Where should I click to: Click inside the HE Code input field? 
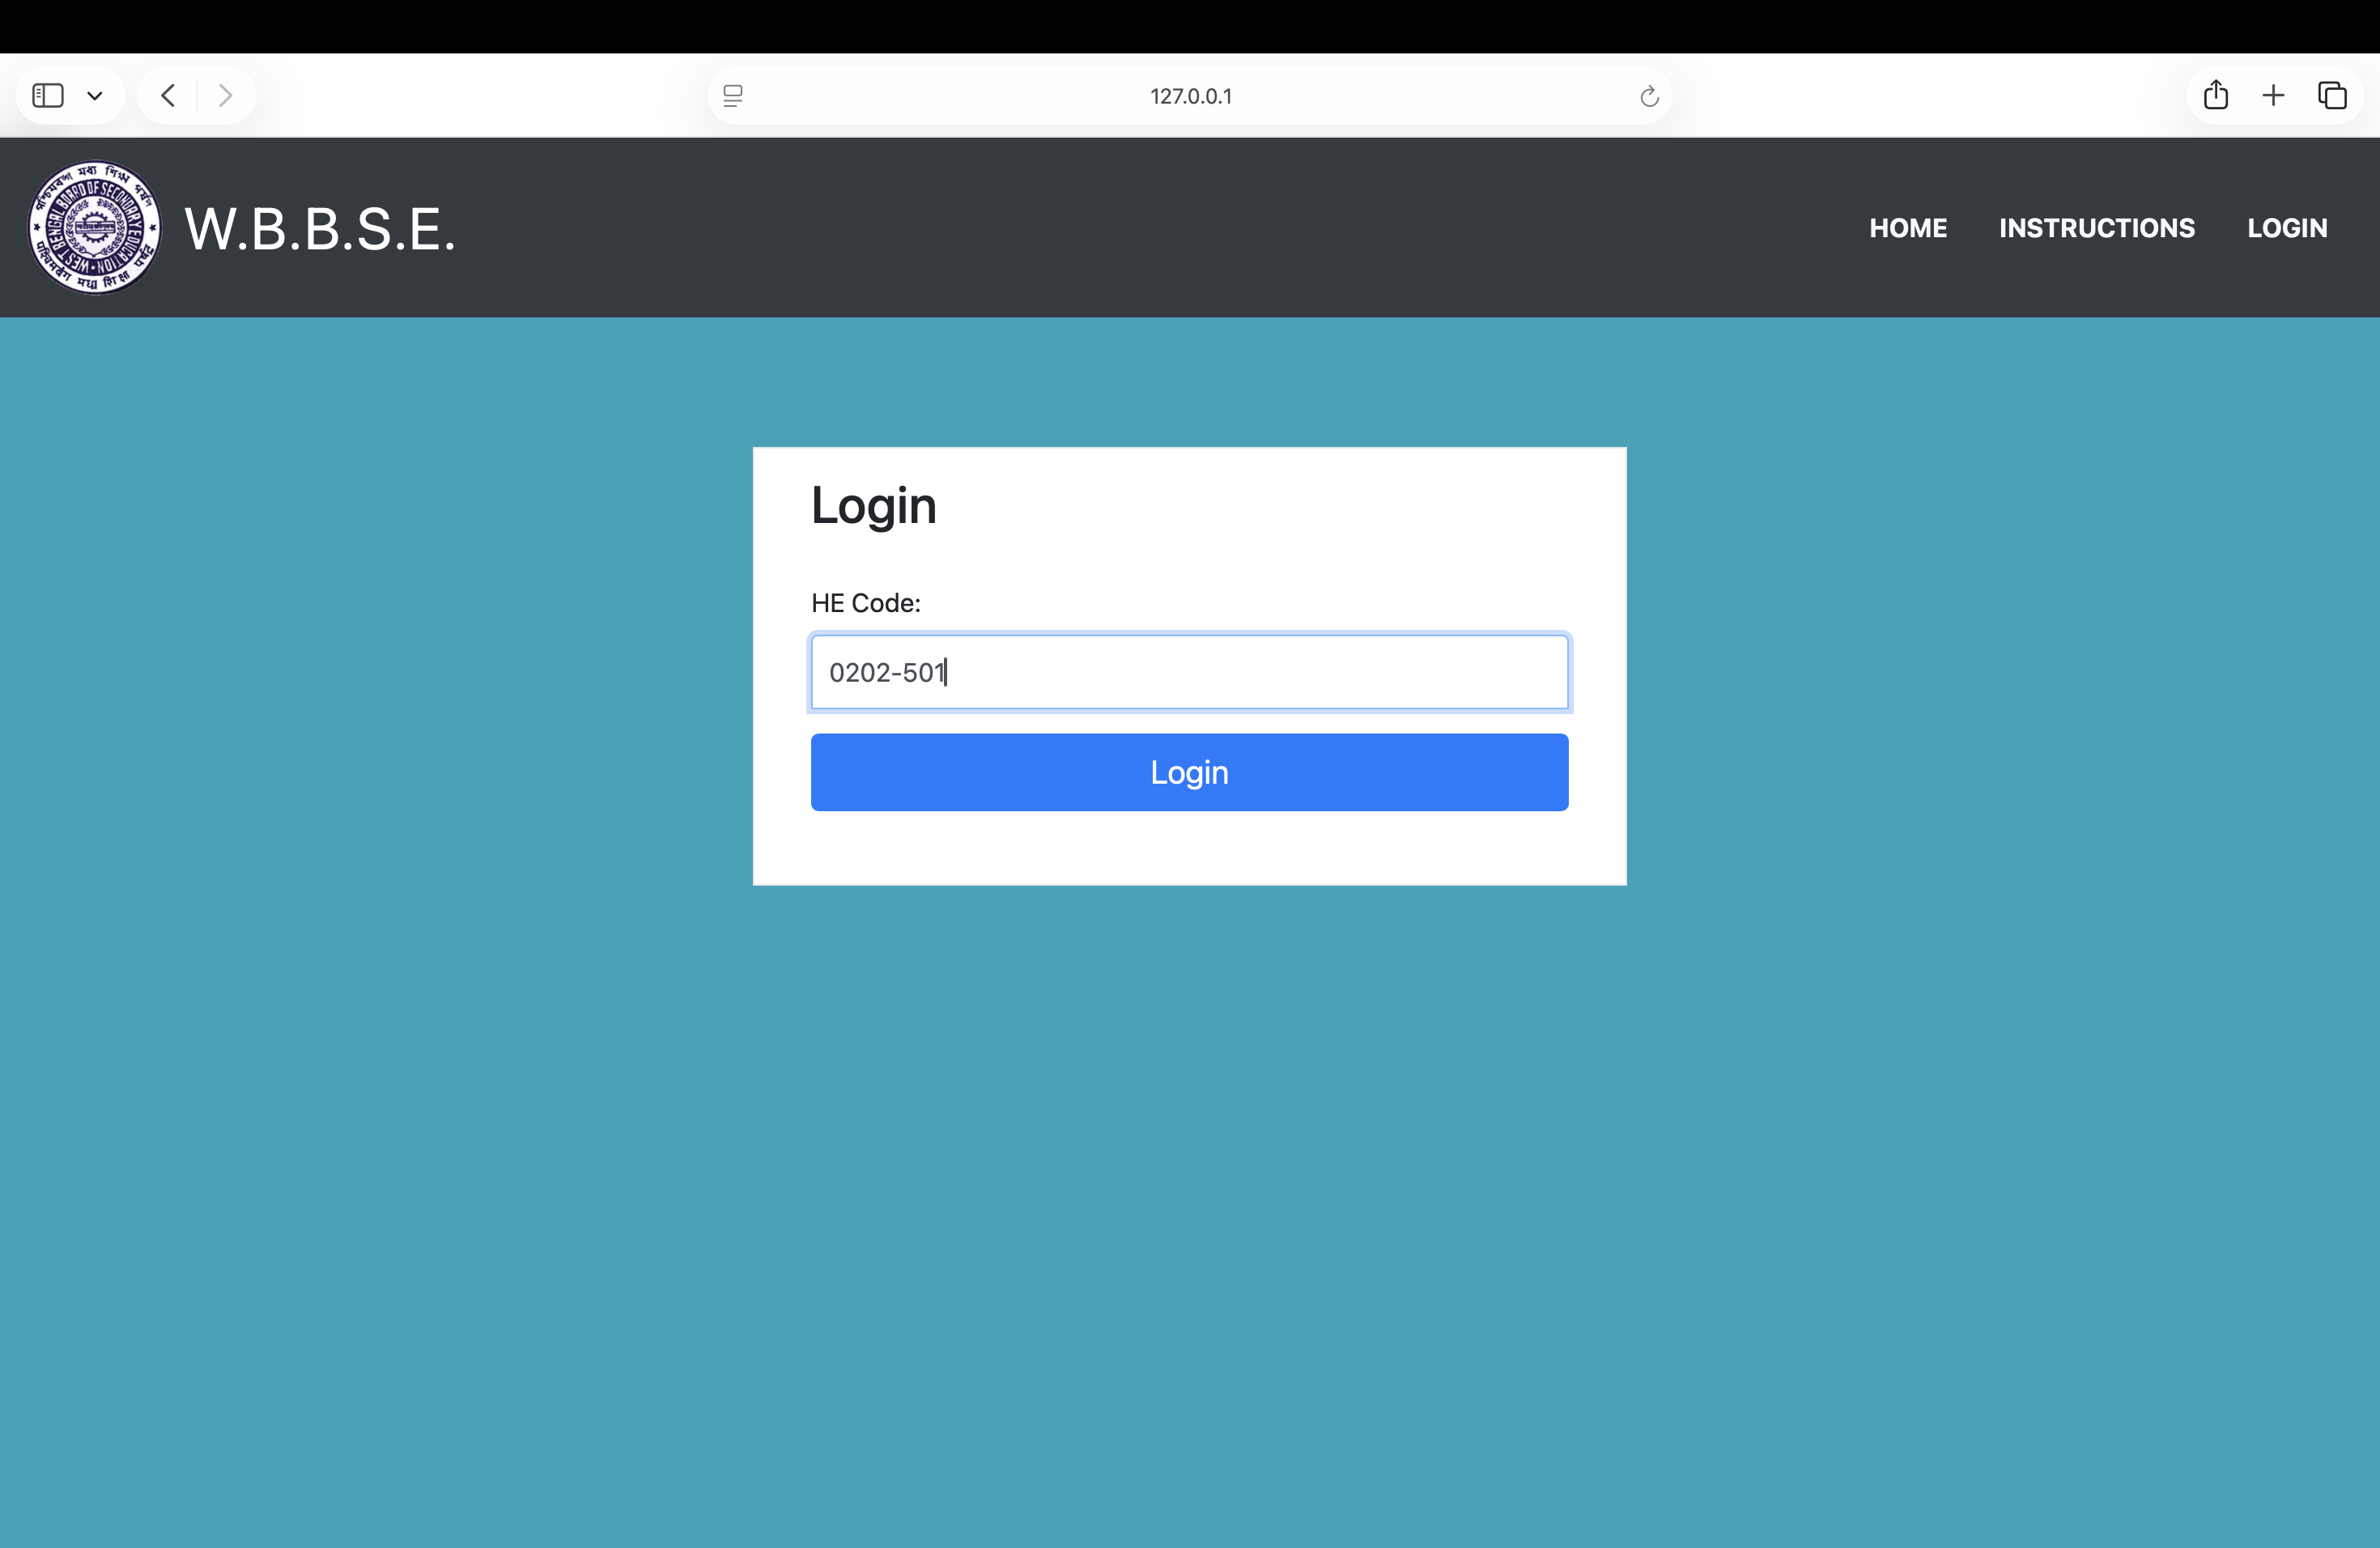1189,672
